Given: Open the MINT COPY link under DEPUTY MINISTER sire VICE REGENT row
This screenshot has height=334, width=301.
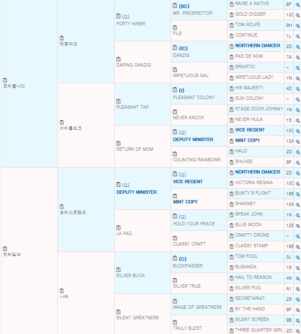Looking at the screenshot, I should pos(185,202).
